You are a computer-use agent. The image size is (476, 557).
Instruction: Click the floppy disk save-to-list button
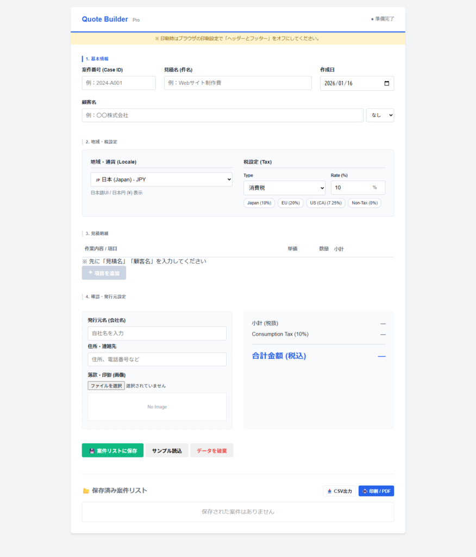coord(112,450)
